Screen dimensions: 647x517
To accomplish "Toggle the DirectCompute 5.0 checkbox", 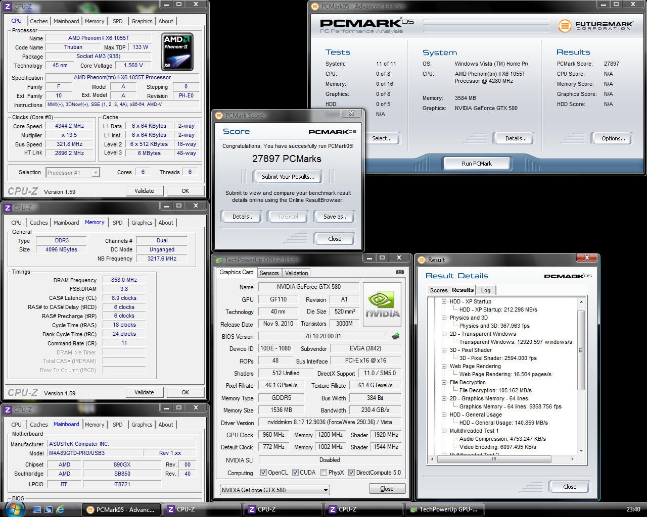I will (x=352, y=473).
